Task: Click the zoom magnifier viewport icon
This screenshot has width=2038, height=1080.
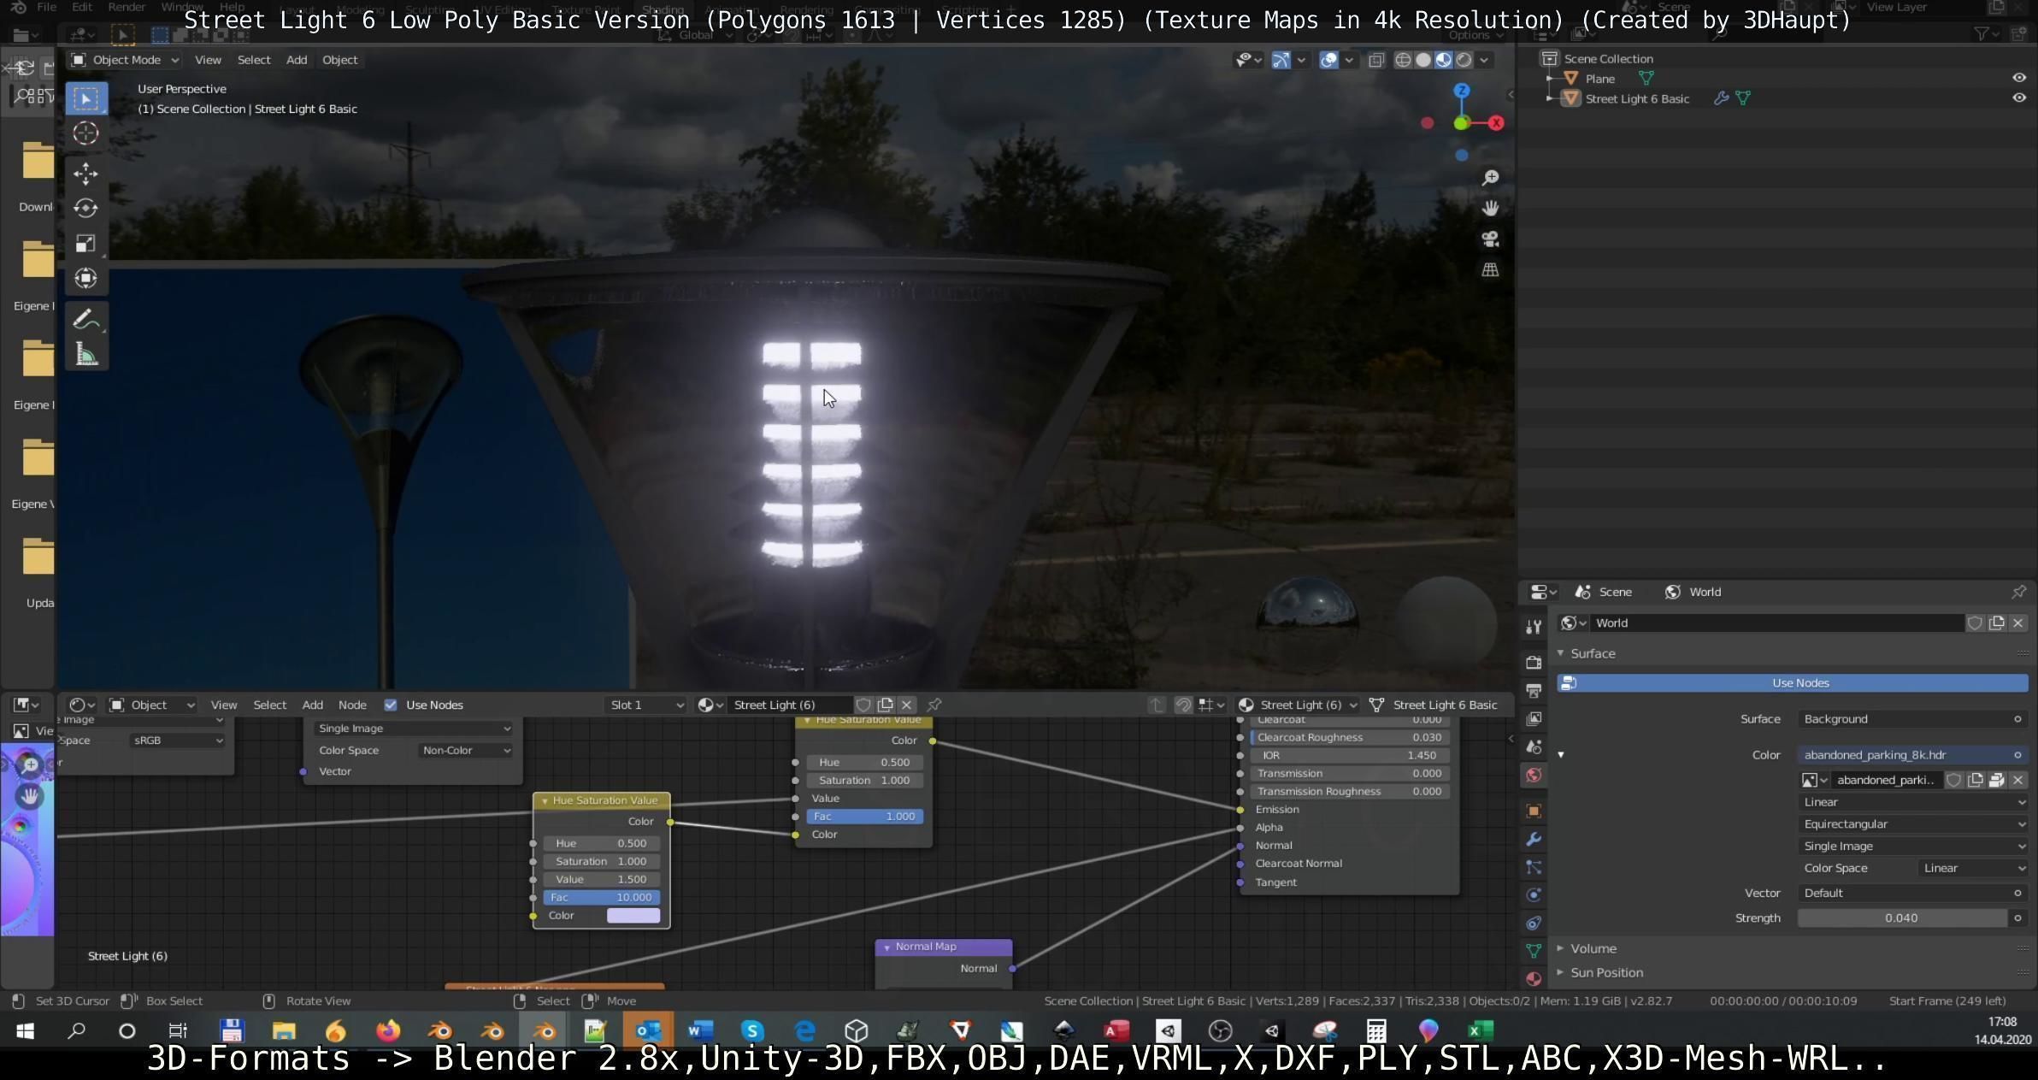Action: [1490, 178]
